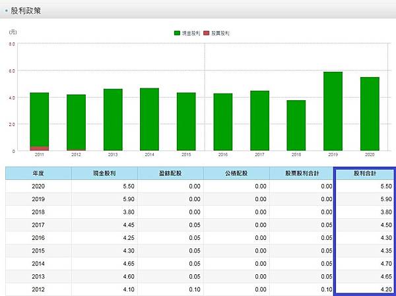Select the 2020 green bar in chart
The width and height of the screenshot is (396, 296).
[x=370, y=114]
